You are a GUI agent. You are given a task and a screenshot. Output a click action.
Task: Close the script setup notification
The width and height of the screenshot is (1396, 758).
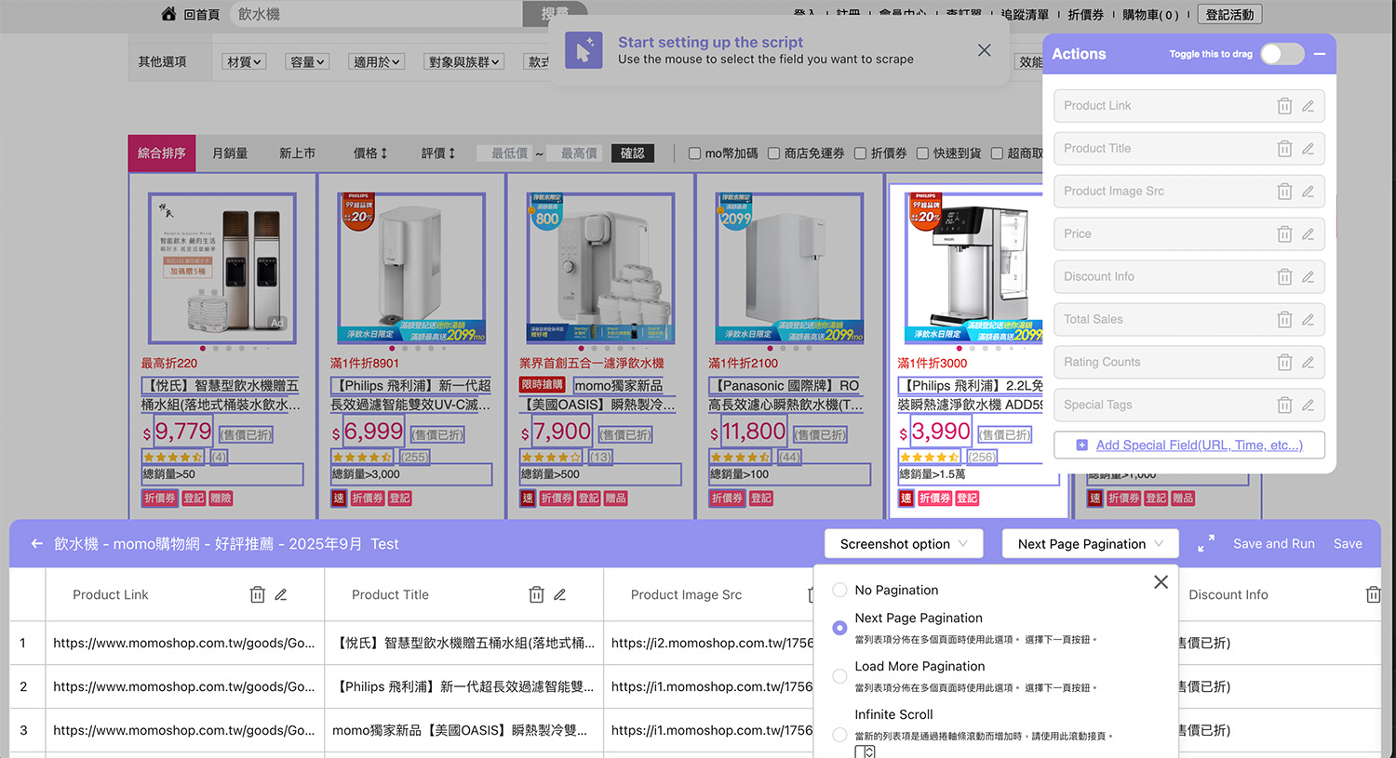(984, 50)
